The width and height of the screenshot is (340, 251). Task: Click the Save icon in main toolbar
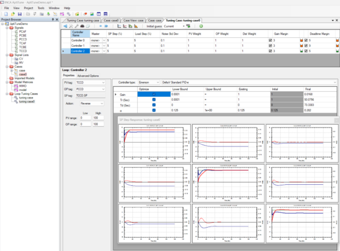pyautogui.click(x=21, y=13)
